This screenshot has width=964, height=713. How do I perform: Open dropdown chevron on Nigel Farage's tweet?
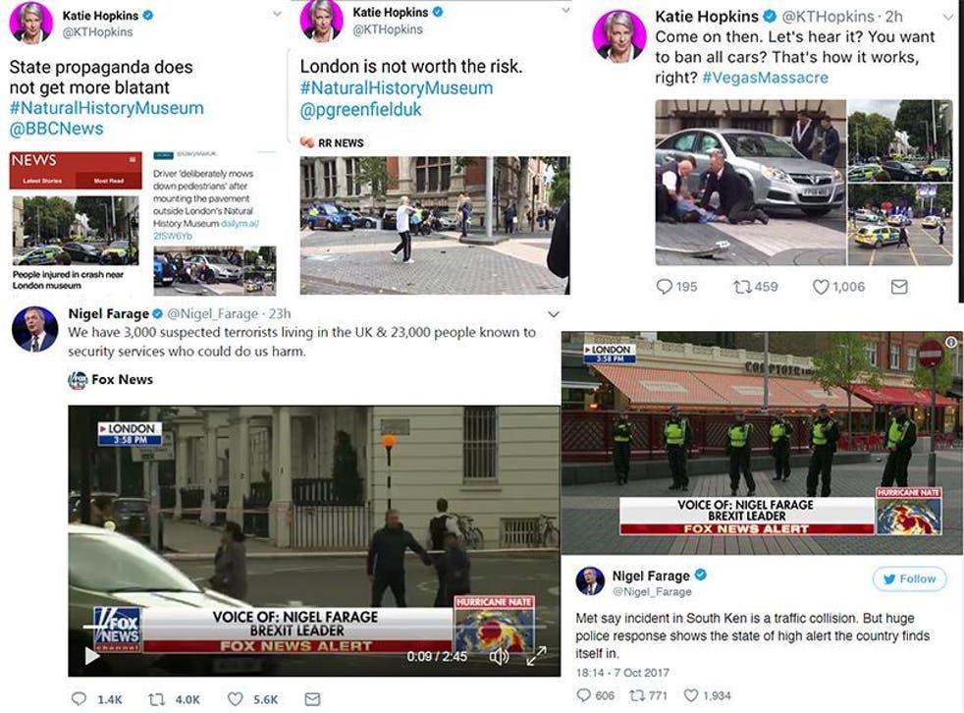tap(554, 314)
